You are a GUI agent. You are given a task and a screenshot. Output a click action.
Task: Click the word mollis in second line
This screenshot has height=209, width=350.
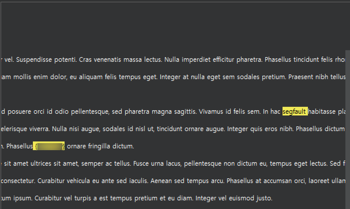point(22,77)
